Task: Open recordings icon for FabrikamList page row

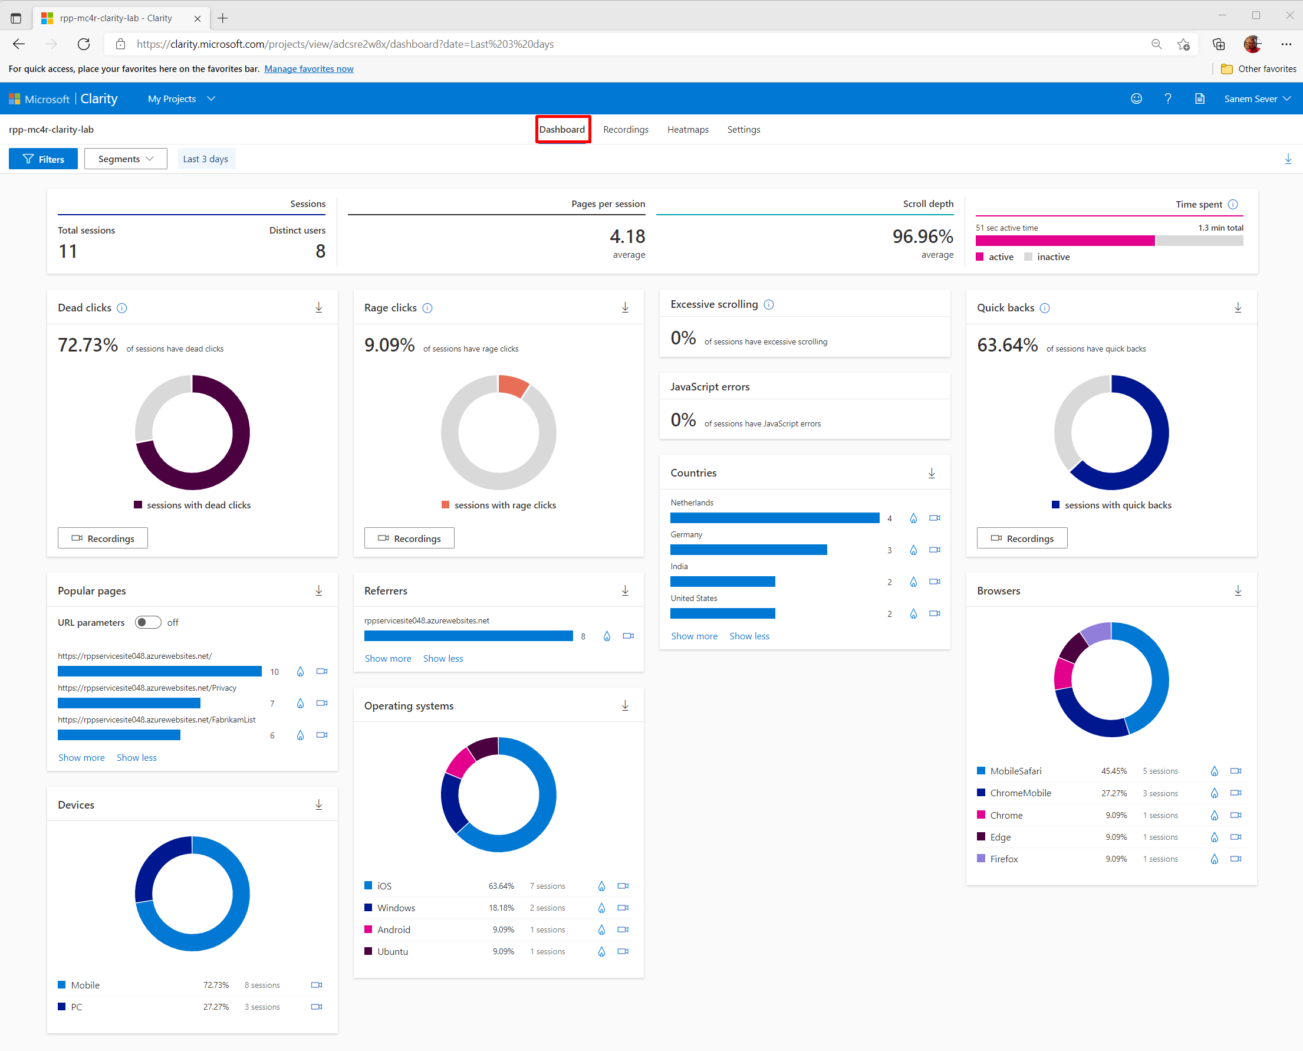Action: (322, 735)
